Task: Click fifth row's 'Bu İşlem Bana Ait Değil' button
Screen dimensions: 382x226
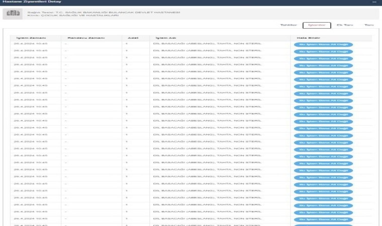Action: pos(323,73)
